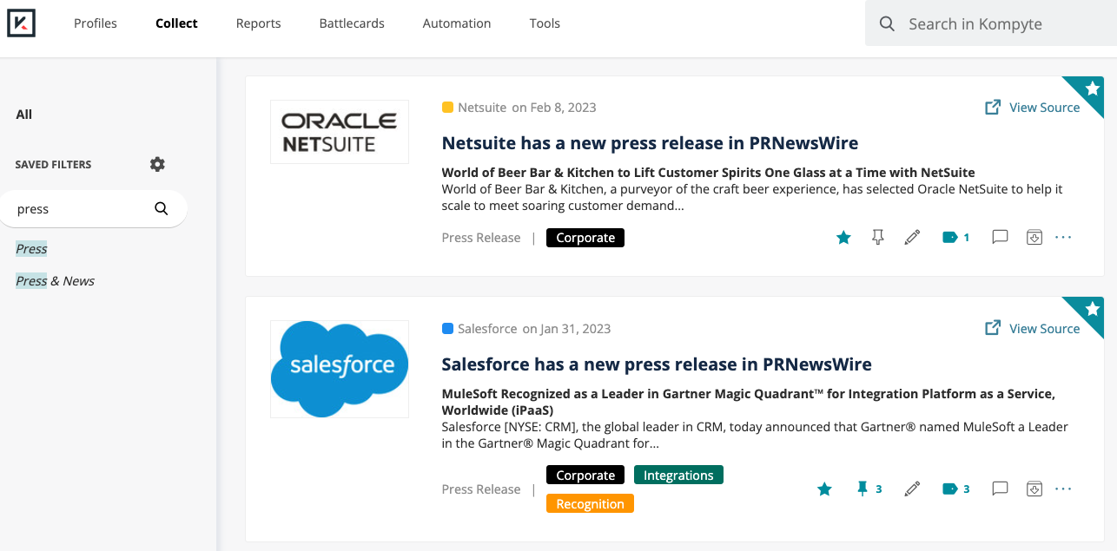This screenshot has width=1117, height=551.
Task: Click the Search in Kompyte field
Action: click(991, 23)
